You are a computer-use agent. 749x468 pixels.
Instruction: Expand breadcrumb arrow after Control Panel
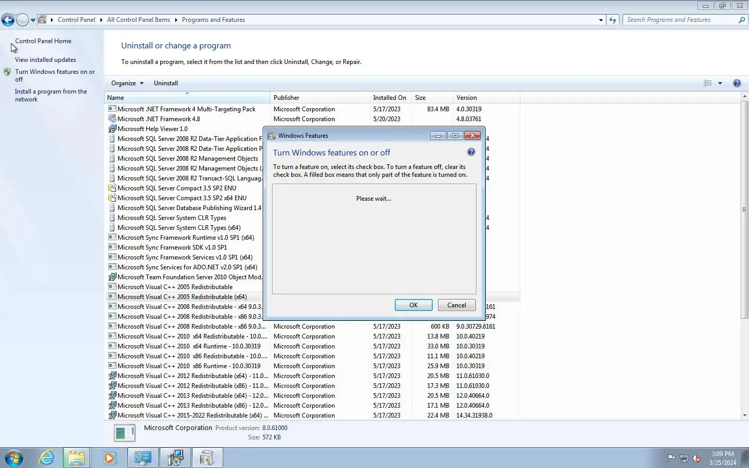click(x=101, y=20)
